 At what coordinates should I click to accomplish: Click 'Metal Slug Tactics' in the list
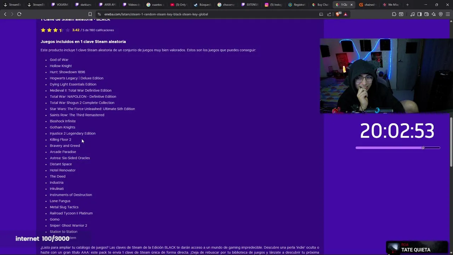point(64,207)
